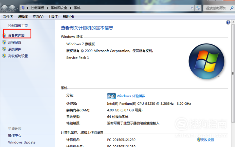The height and width of the screenshot is (147, 235).
Task: Select 系统和安全 in the address breadcrumb
Action: coord(59,8)
